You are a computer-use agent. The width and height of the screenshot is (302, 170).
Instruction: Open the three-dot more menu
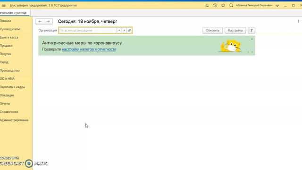[299, 21]
